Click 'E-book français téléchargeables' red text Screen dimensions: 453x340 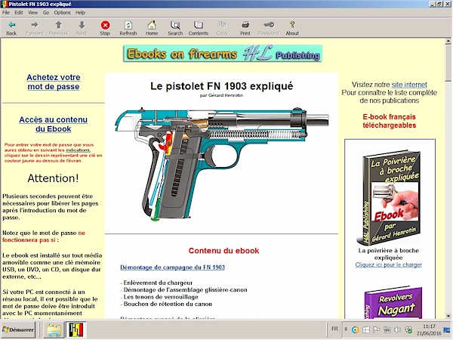[389, 121]
